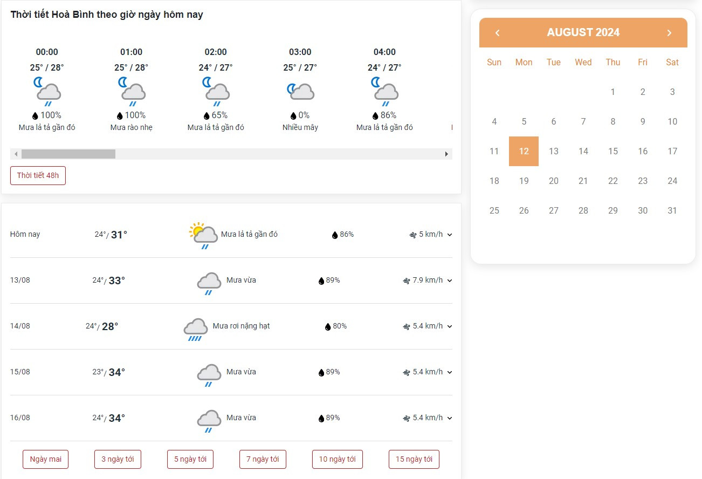Click the 00:00 hourly weather icon
This screenshot has width=702, height=479.
click(x=47, y=91)
